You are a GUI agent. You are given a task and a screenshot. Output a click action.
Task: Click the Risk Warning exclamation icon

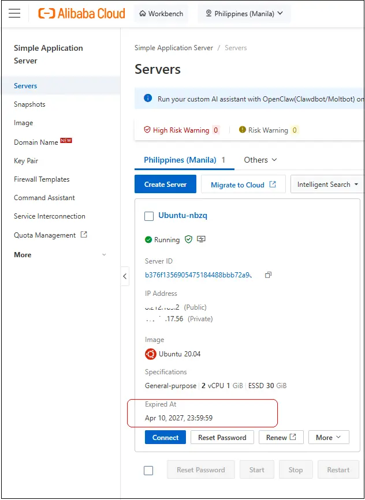pos(243,130)
